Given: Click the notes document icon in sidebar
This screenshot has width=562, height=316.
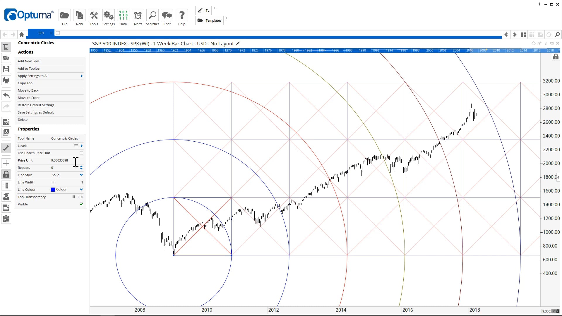Looking at the screenshot, I should pos(6,208).
